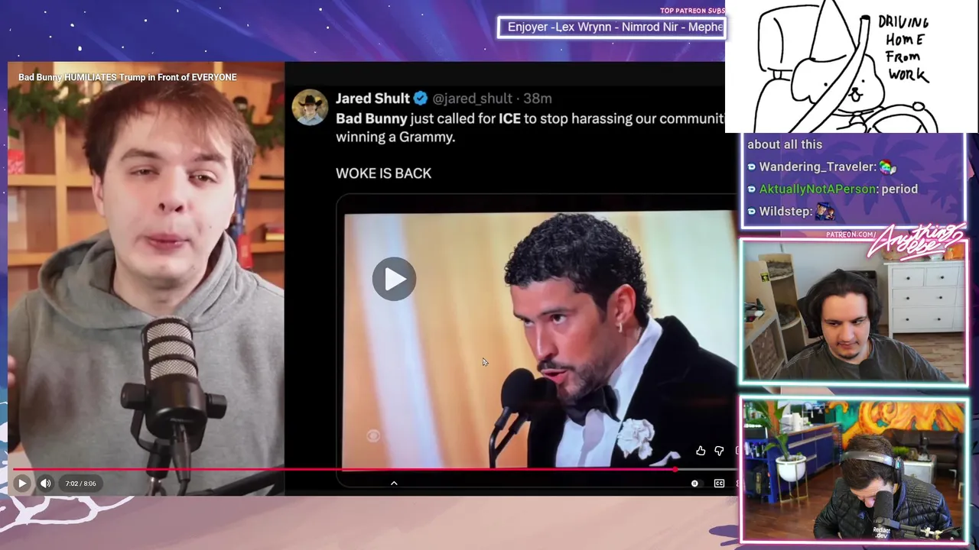Click the chat badge beside Wandering_Traveler
Screen dimensions: 979x550
tap(752, 167)
